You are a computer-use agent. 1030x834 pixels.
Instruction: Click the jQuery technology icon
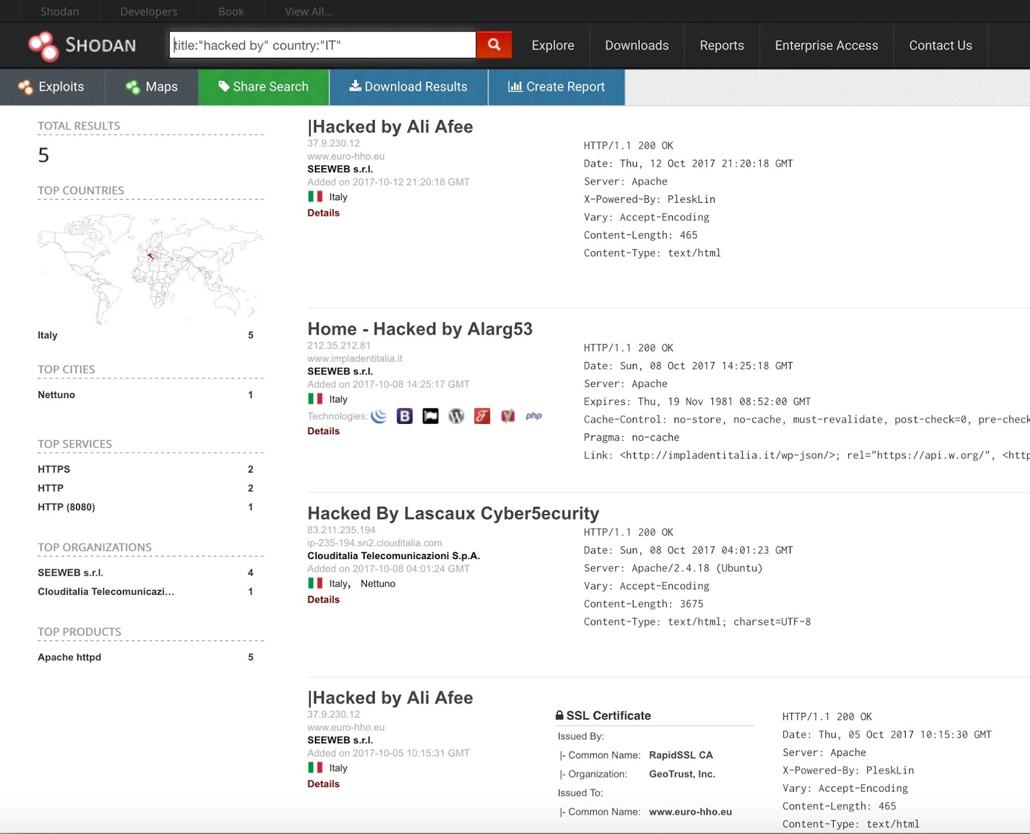379,416
